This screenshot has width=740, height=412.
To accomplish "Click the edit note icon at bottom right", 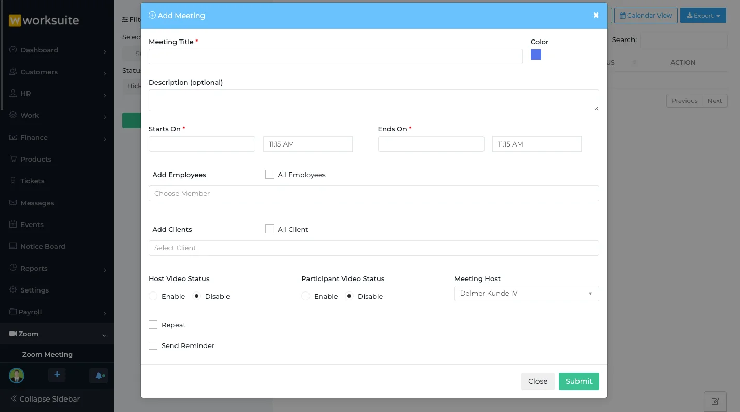I will [x=715, y=401].
